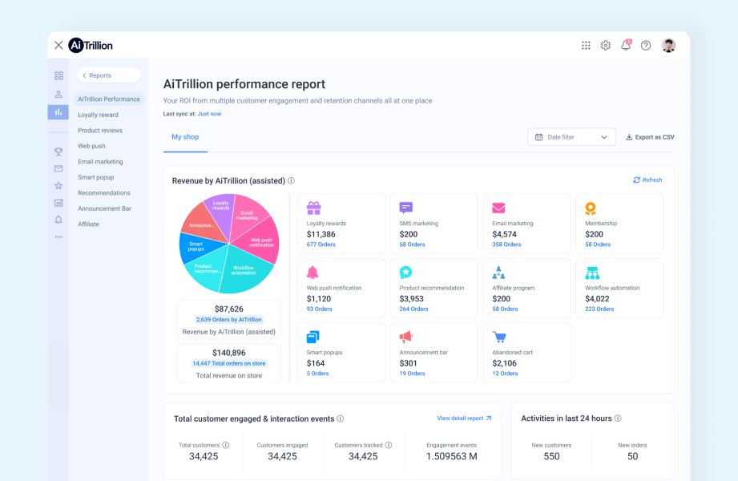Open the loyalty trophy sidebar icon
Screen dimensions: 738x481
[x=58, y=152]
